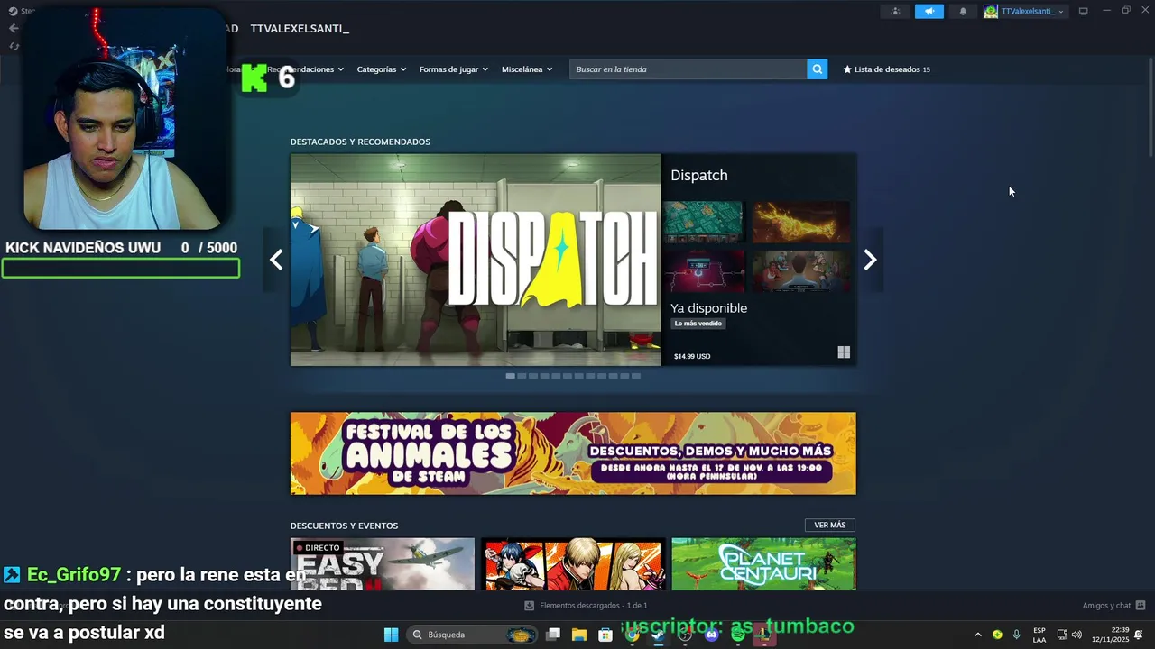1155x649 pixels.
Task: Open Discord from the taskbar
Action: (711, 635)
